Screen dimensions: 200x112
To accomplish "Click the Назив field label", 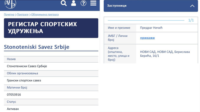I will pyautogui.click(x=11, y=59).
